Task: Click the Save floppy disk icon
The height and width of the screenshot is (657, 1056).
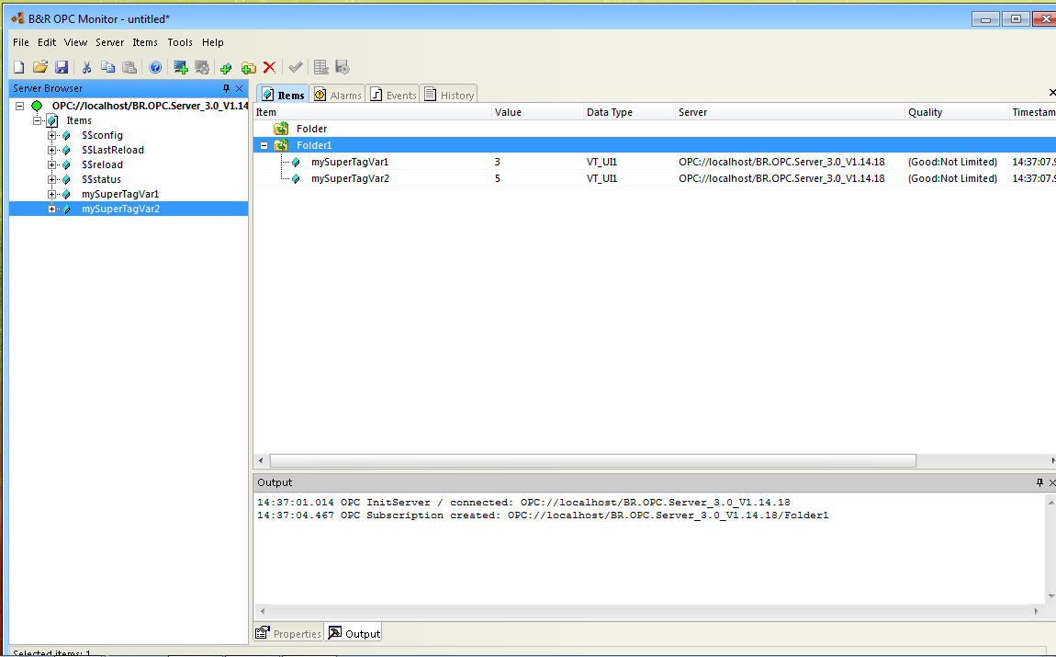Action: coord(62,67)
